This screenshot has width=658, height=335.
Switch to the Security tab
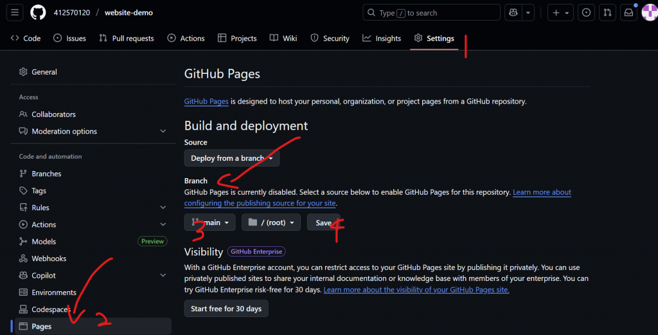(330, 38)
